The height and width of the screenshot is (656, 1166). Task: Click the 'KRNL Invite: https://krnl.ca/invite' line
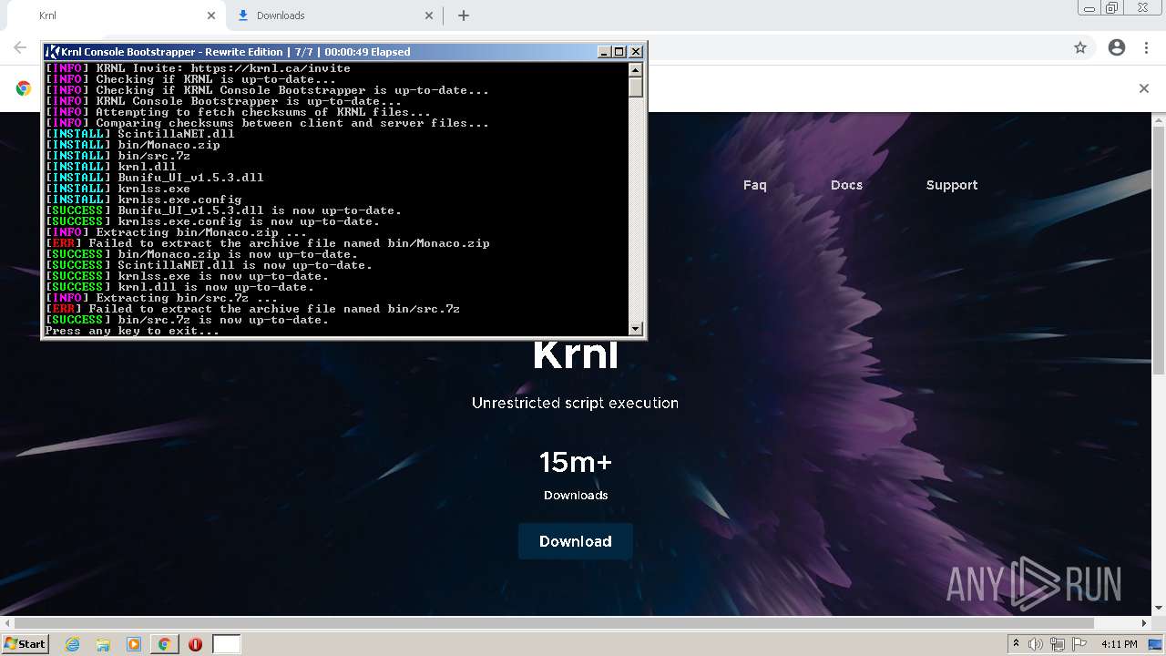point(198,68)
